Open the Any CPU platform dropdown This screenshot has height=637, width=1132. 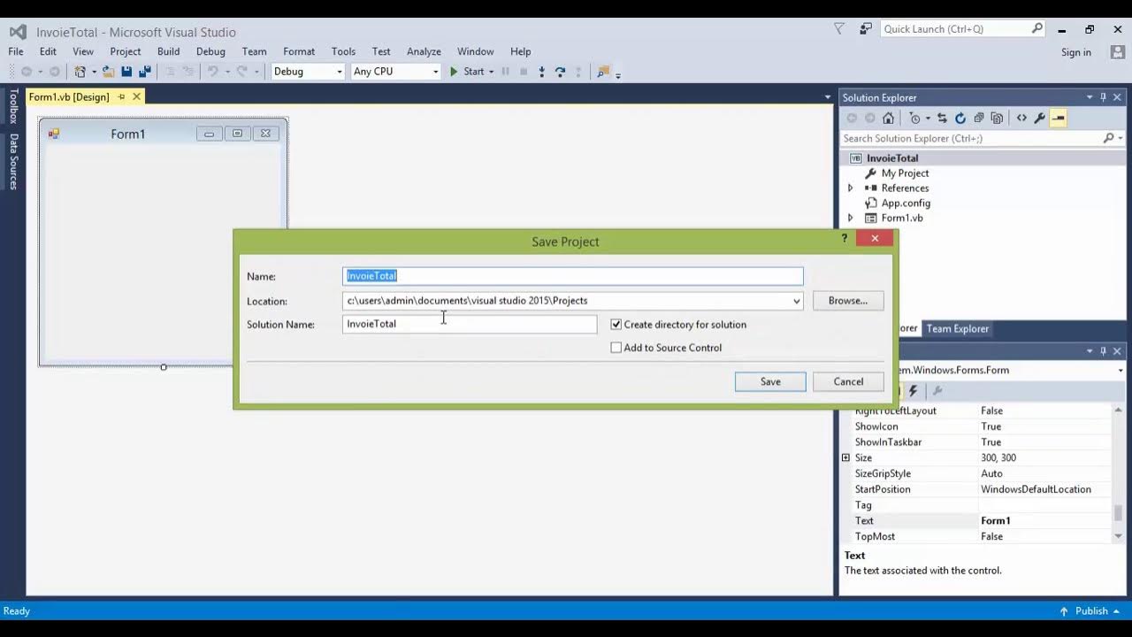tap(435, 72)
